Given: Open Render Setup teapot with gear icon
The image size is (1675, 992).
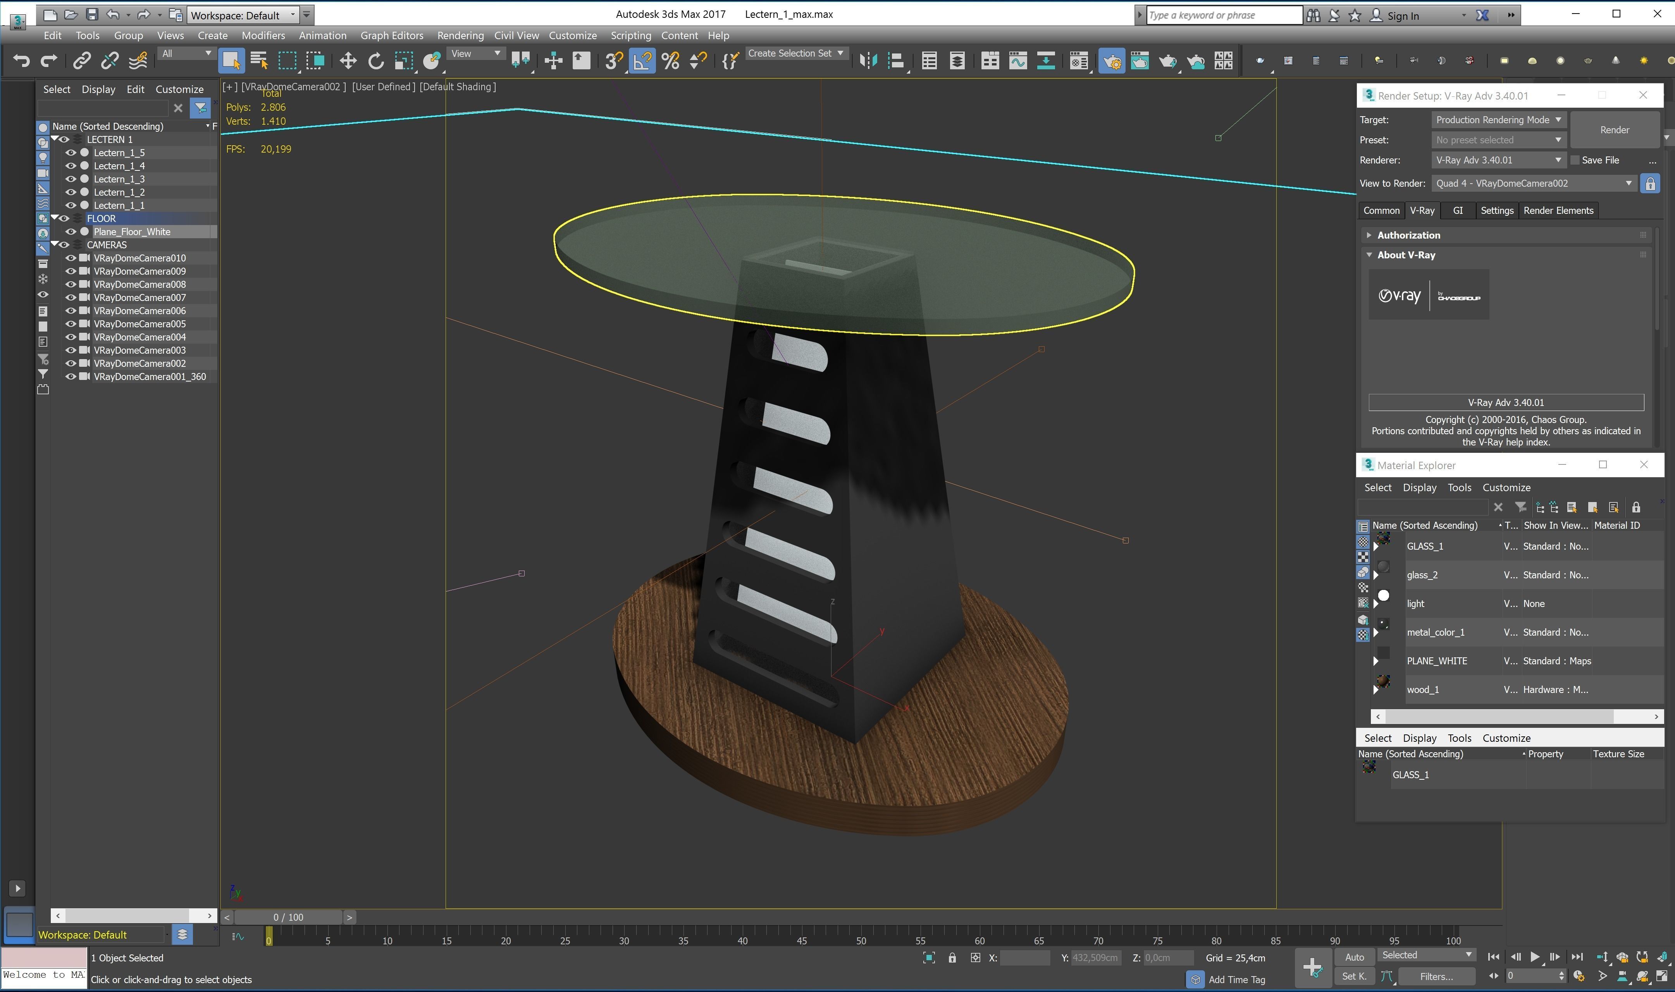Looking at the screenshot, I should click(1111, 62).
